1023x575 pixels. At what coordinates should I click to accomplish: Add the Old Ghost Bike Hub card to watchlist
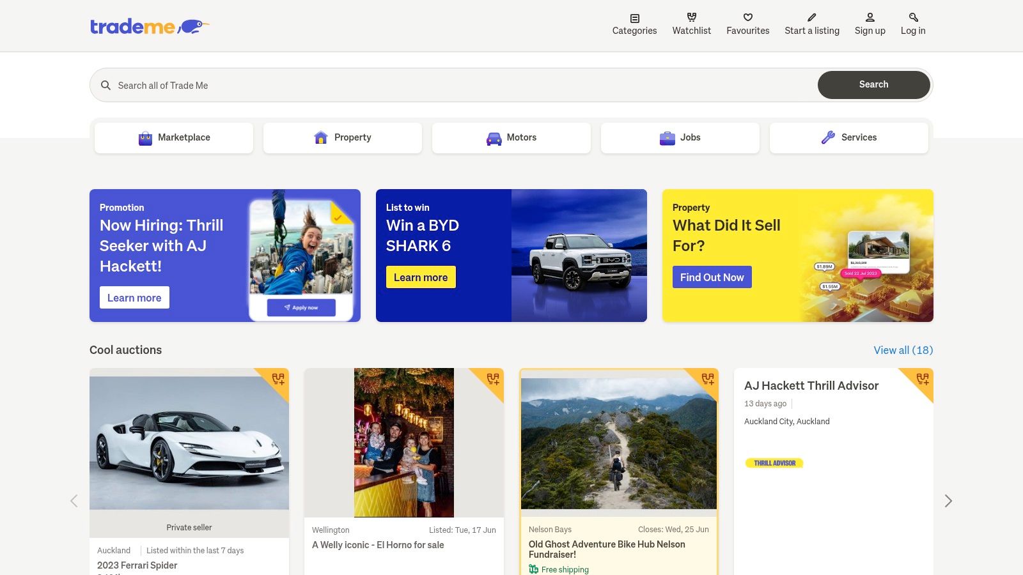coord(708,379)
